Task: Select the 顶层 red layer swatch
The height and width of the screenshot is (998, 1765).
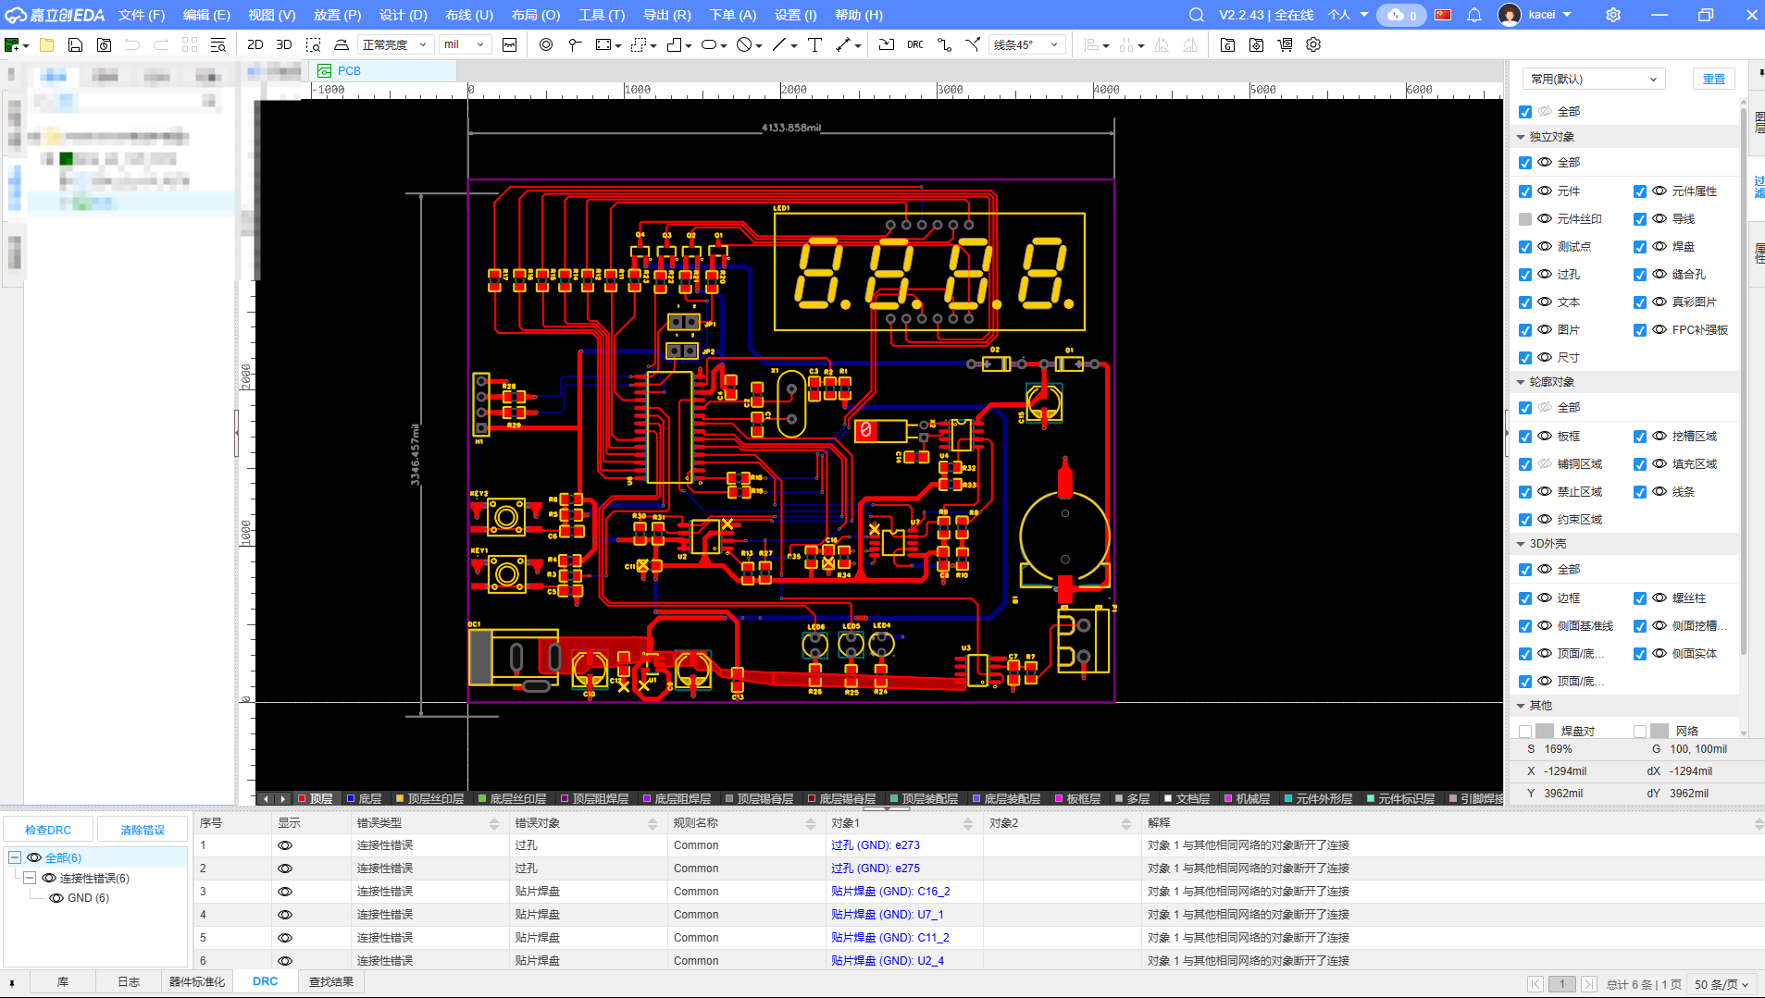Action: pyautogui.click(x=302, y=798)
